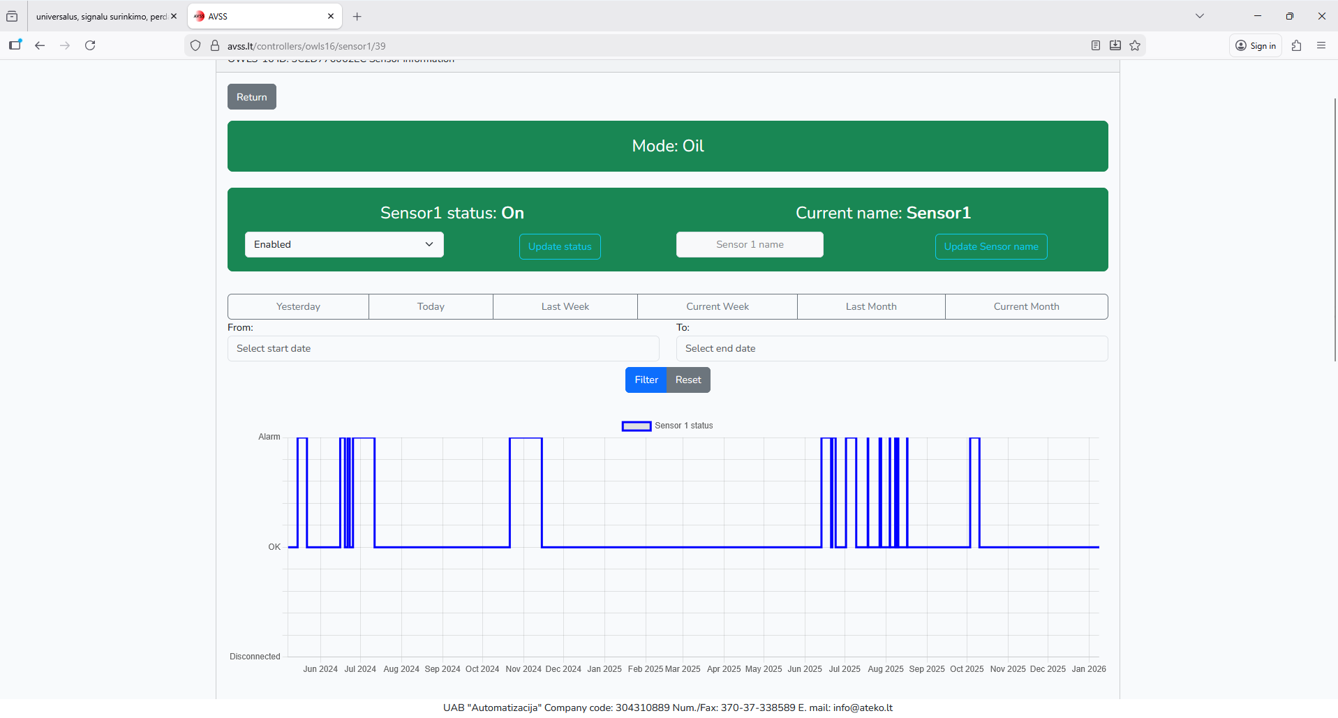
Task: Open the extensions puzzle icon
Action: (1296, 45)
